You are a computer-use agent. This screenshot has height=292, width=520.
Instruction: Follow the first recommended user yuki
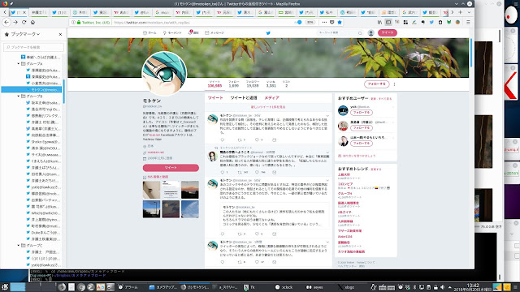coord(362,113)
